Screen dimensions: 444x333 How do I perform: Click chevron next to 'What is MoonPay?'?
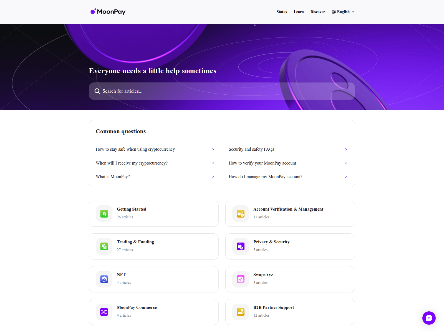pos(213,177)
